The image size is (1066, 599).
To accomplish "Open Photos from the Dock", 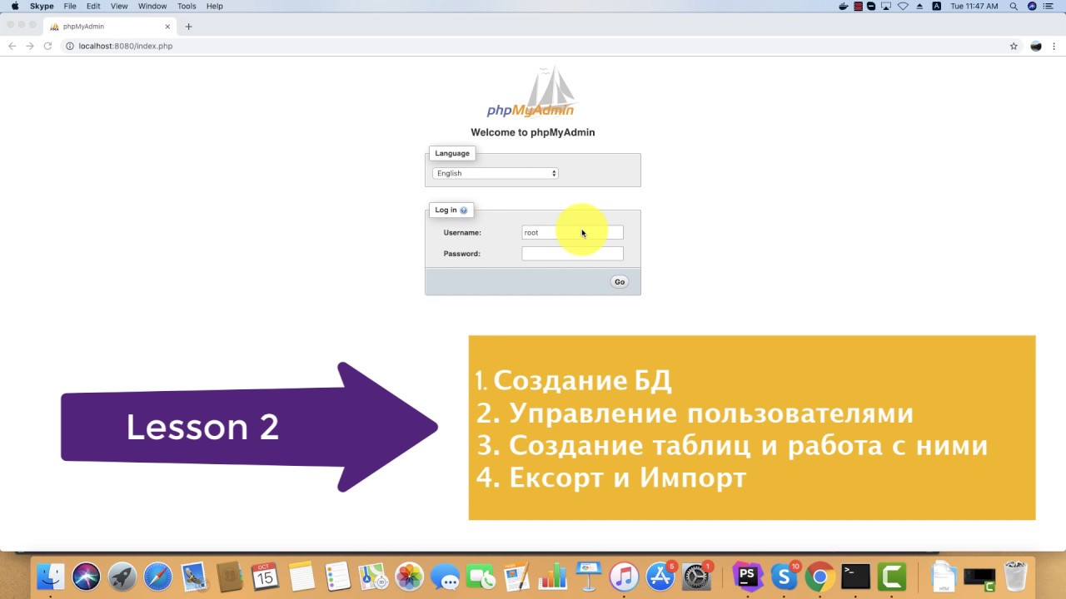I will point(409,577).
